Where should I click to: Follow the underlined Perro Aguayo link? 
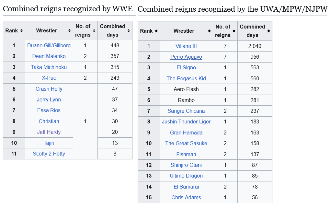[186, 57]
